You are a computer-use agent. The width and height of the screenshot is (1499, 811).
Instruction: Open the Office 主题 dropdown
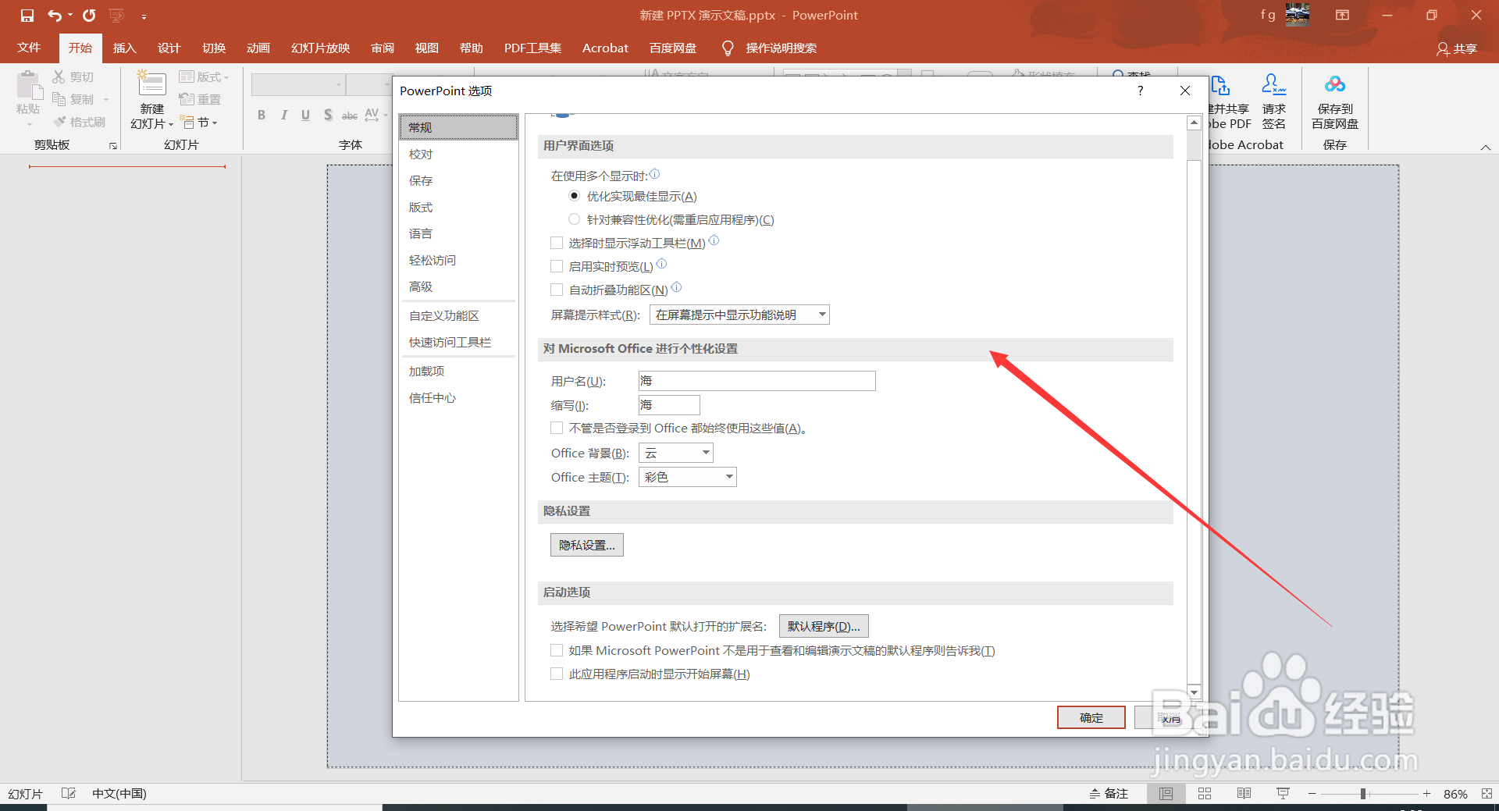pyautogui.click(x=687, y=477)
